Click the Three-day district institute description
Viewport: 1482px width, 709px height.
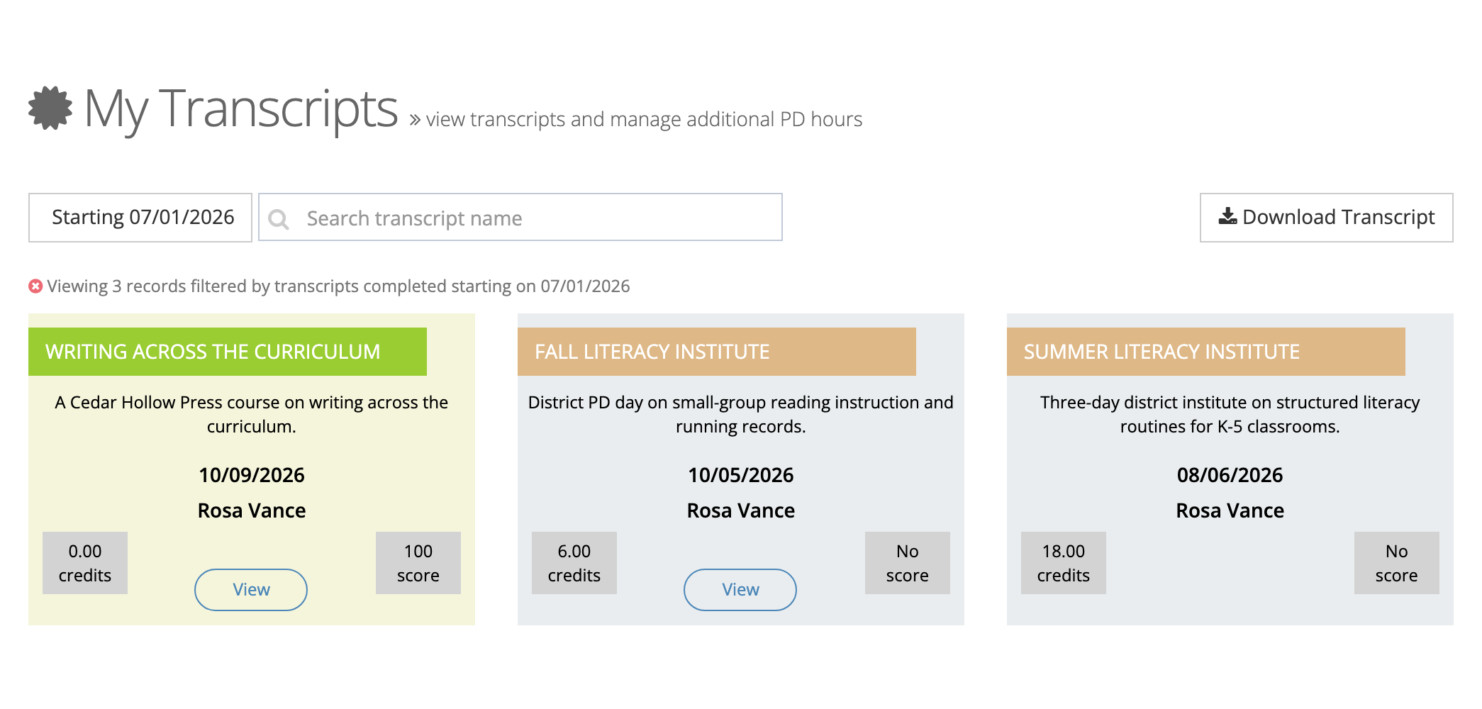click(1230, 414)
